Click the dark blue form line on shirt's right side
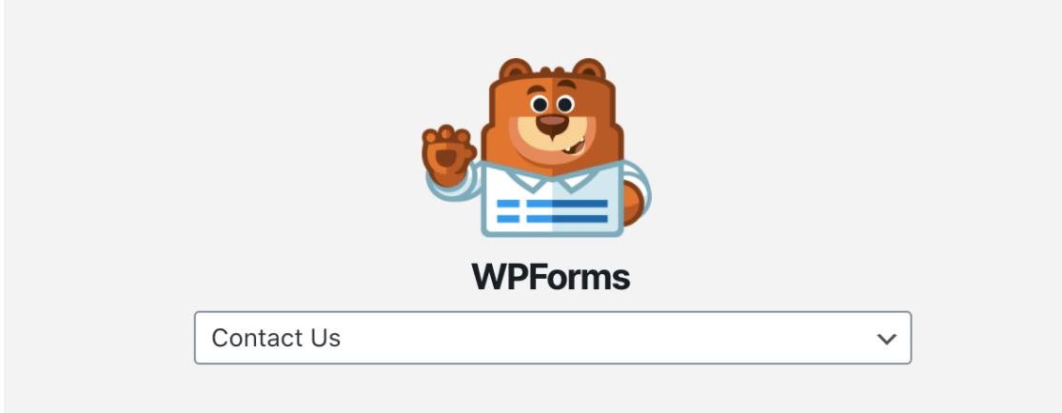This screenshot has height=413, width=1062. (580, 210)
